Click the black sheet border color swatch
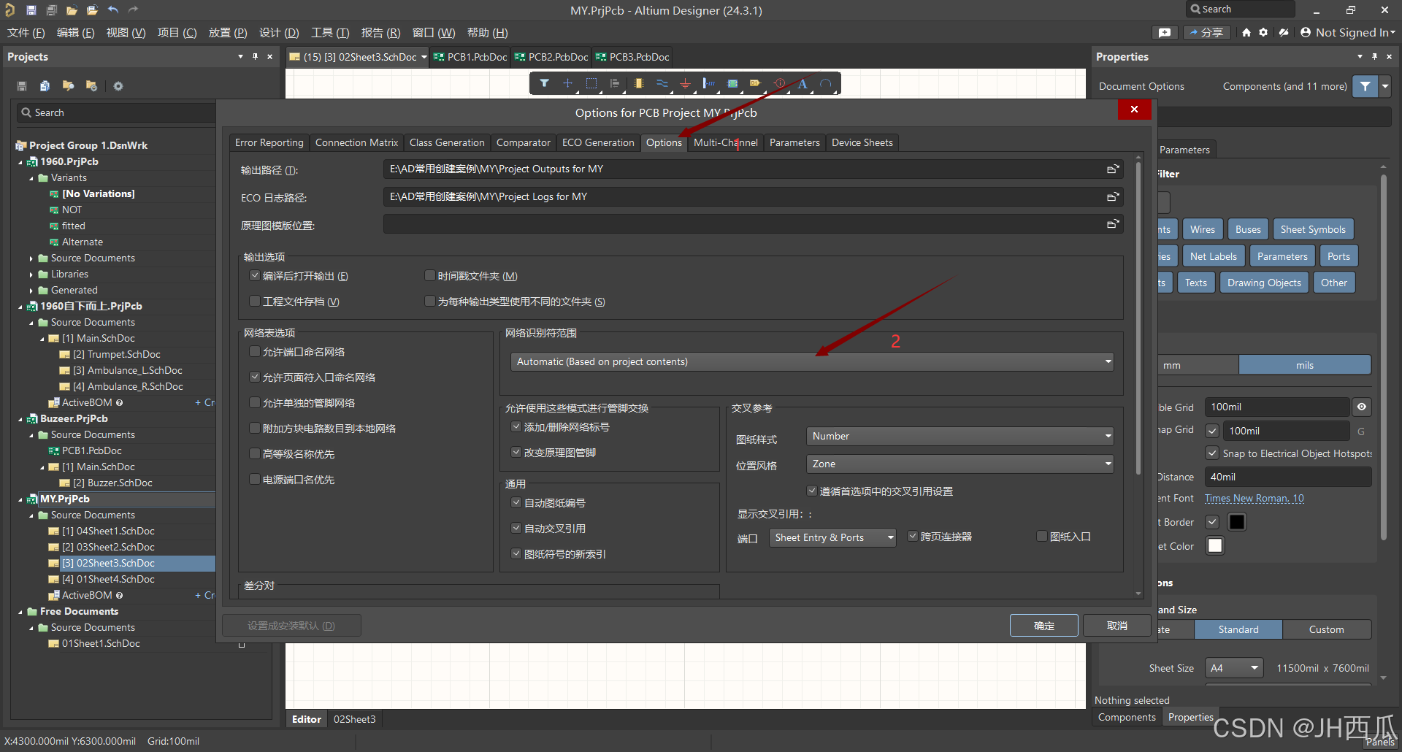 [x=1237, y=522]
